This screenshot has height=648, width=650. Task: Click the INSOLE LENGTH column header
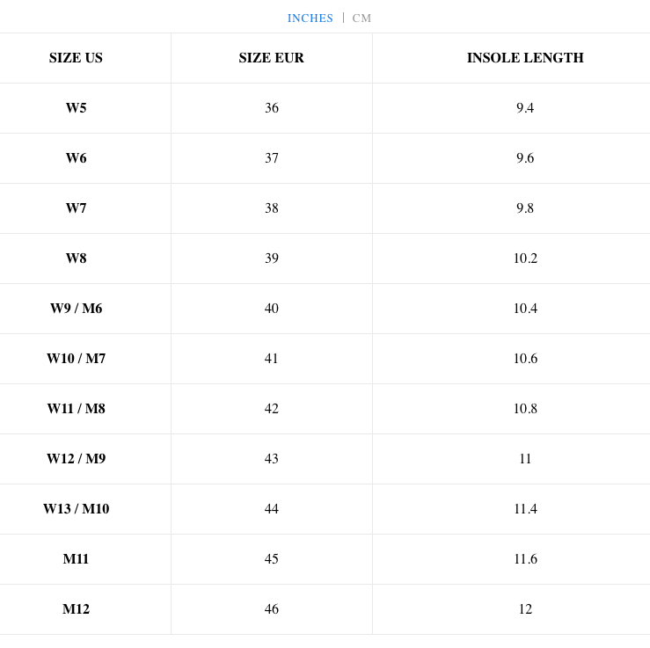tap(525, 58)
